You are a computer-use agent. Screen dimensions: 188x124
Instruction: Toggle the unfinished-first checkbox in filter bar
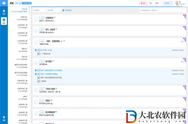[63, 10]
